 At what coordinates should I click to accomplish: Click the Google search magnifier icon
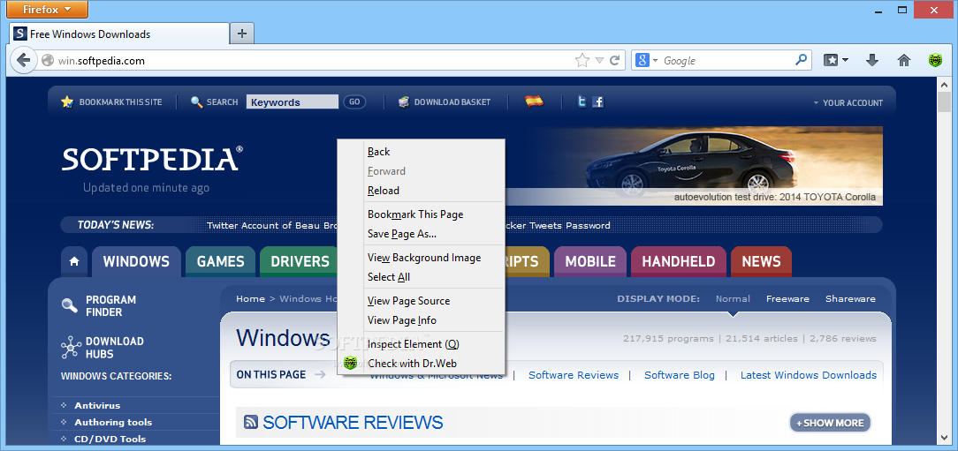coord(801,60)
